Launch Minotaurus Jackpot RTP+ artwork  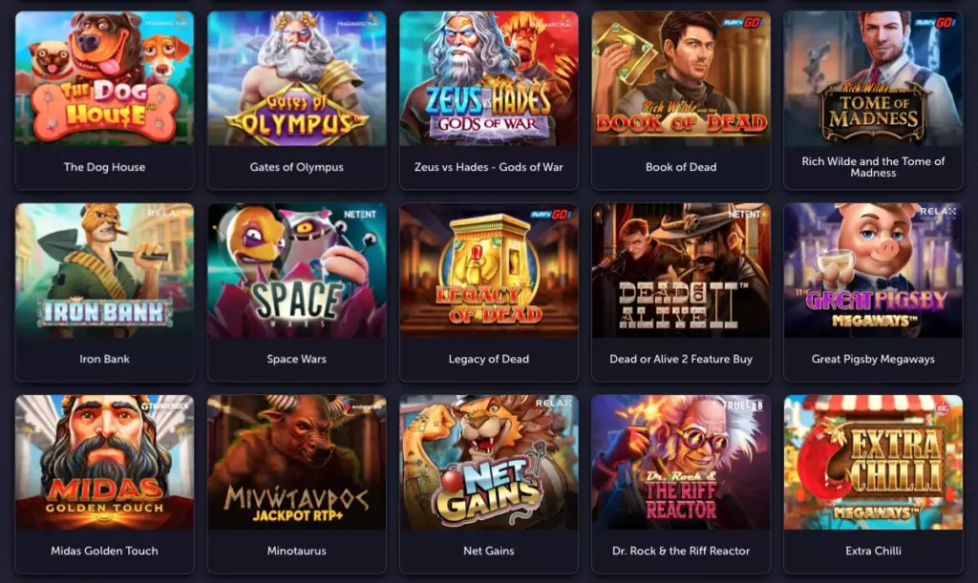(x=296, y=462)
